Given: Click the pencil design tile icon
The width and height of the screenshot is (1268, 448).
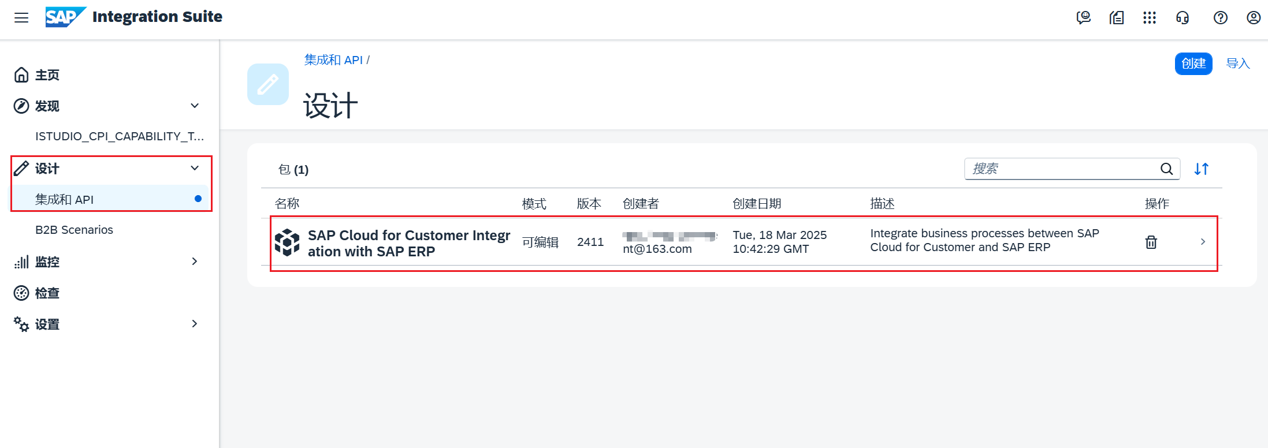Looking at the screenshot, I should coord(268,84).
